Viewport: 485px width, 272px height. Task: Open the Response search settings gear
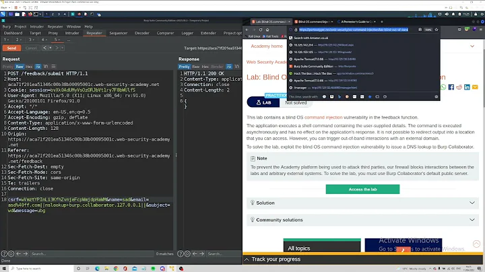(x=187, y=254)
